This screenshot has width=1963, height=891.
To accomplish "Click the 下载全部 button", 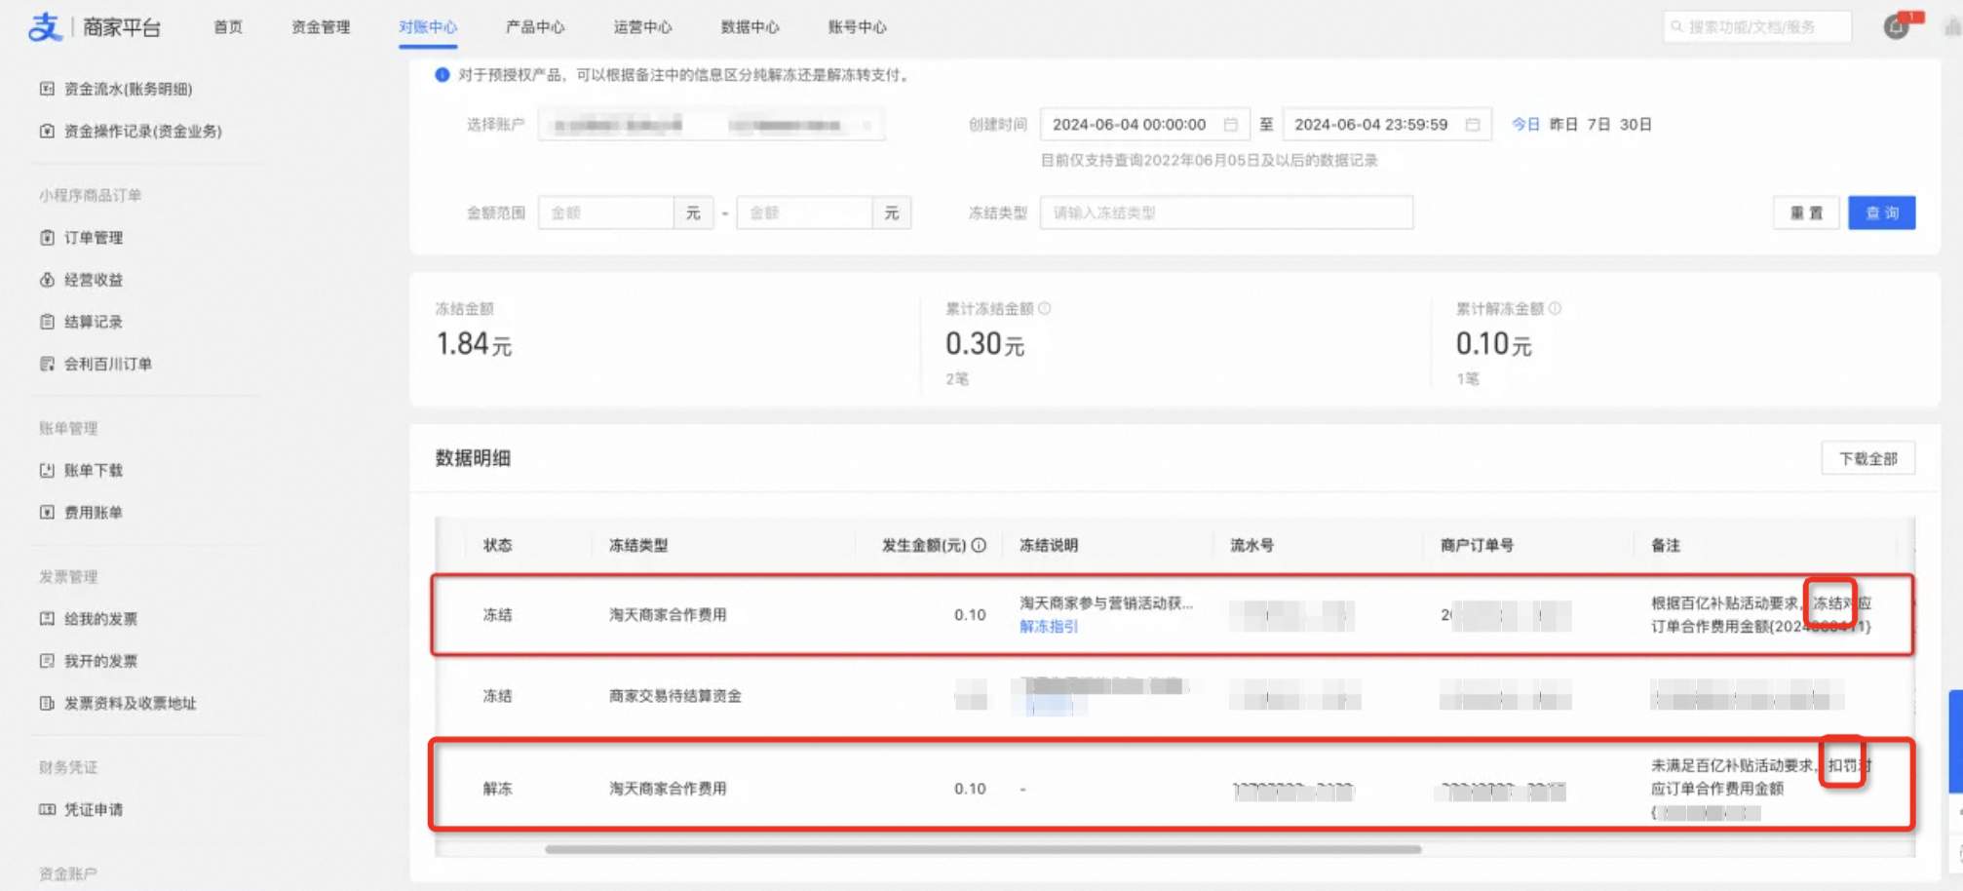I will click(1867, 458).
